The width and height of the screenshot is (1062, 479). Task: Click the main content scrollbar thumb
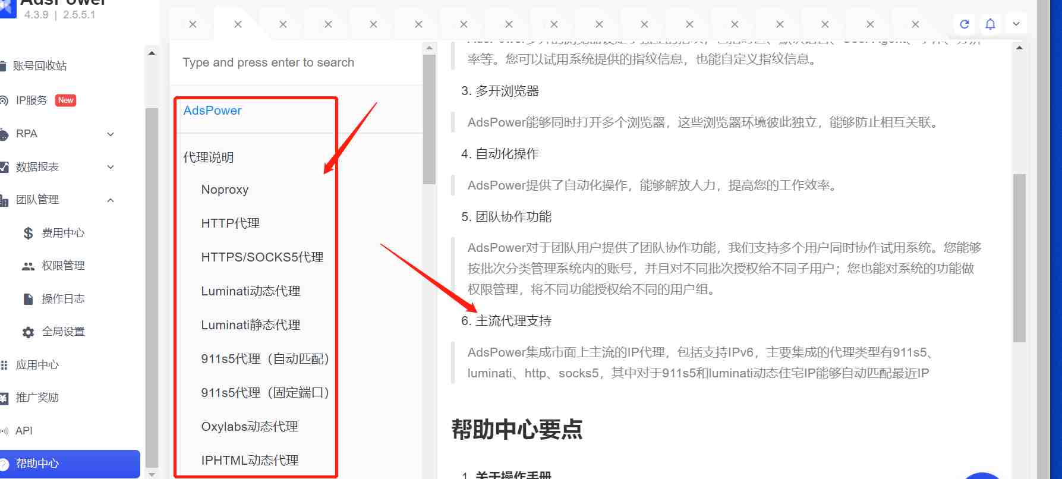coord(1019,258)
